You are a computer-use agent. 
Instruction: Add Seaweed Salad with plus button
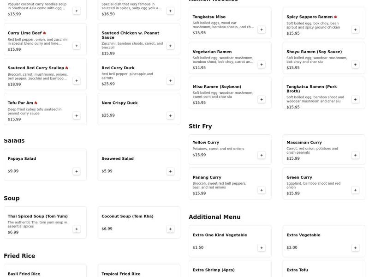click(170, 171)
